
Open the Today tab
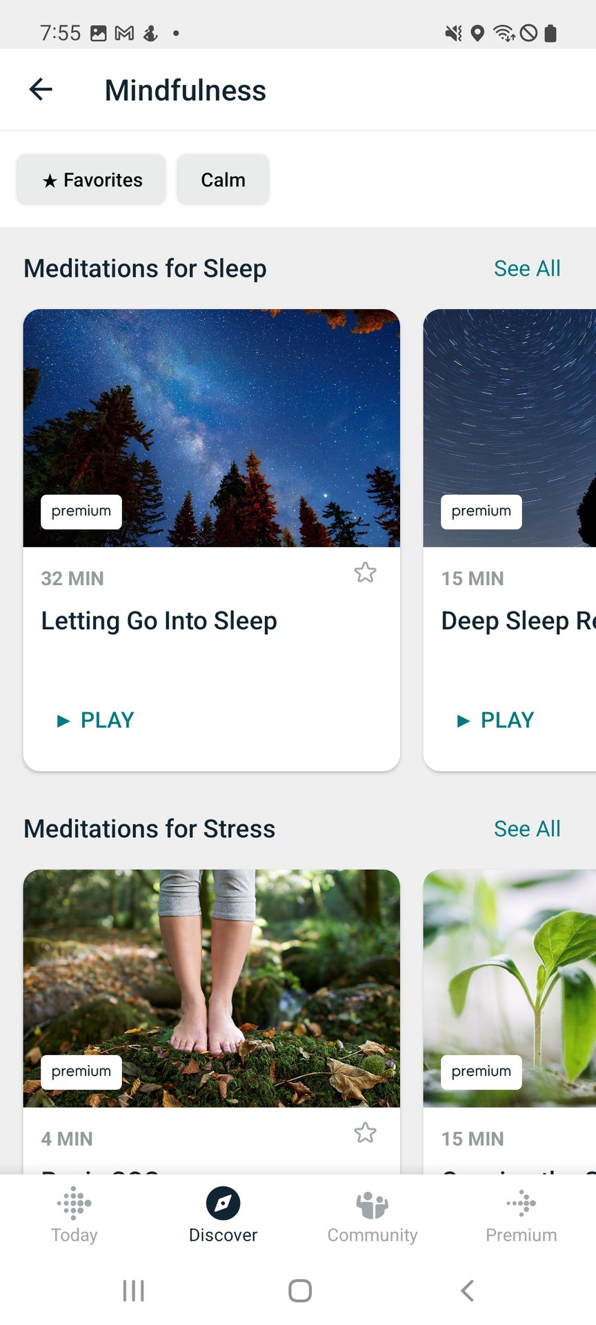[74, 1215]
